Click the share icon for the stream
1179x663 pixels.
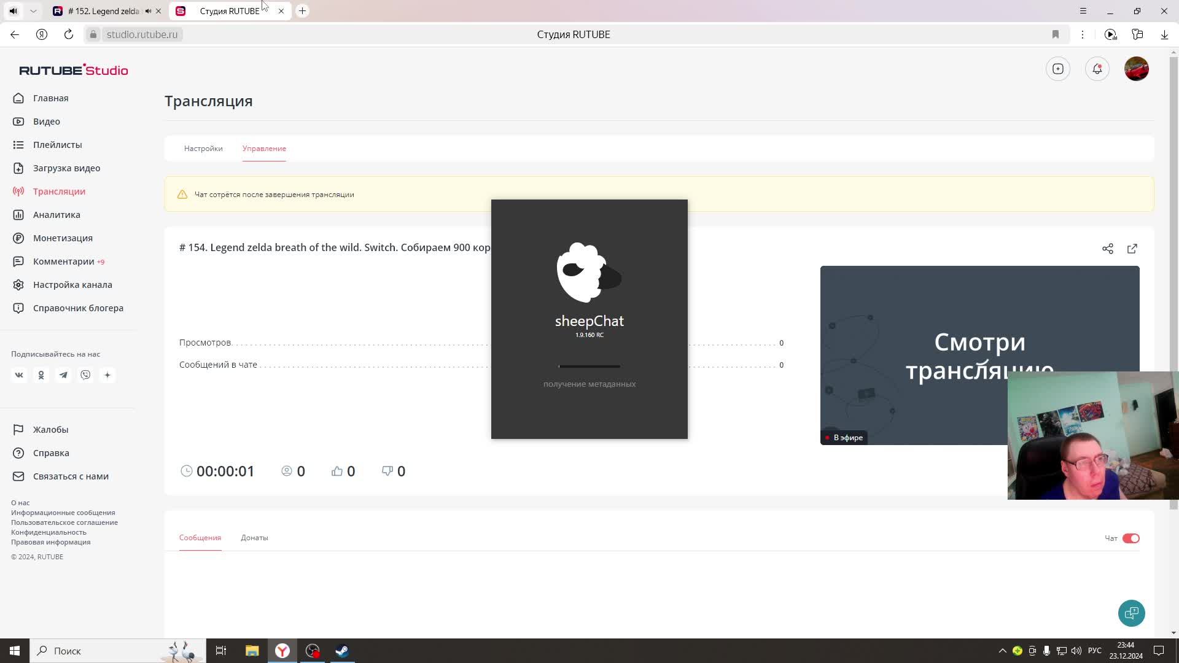click(1107, 249)
